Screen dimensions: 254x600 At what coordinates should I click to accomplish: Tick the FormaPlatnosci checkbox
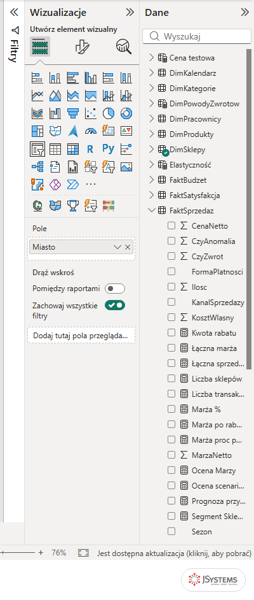(x=171, y=272)
